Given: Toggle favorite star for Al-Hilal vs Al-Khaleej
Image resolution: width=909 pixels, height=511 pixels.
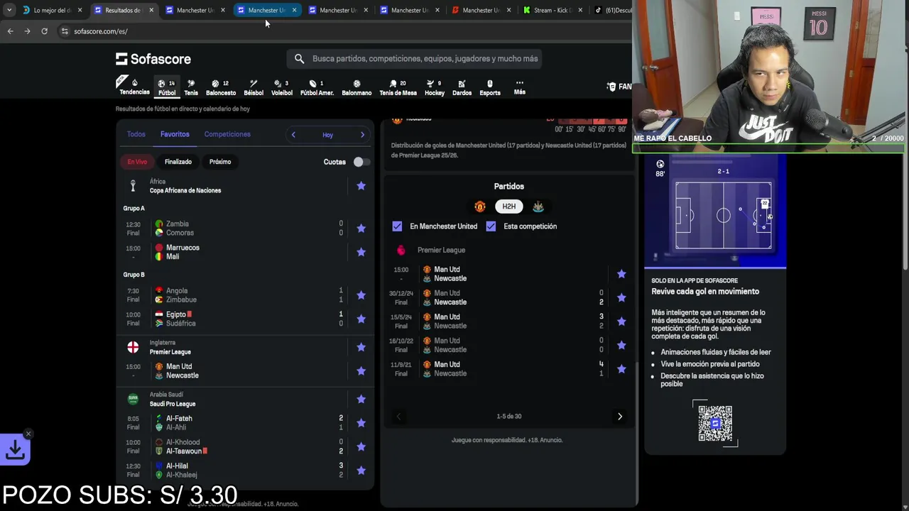Looking at the screenshot, I should [x=361, y=471].
